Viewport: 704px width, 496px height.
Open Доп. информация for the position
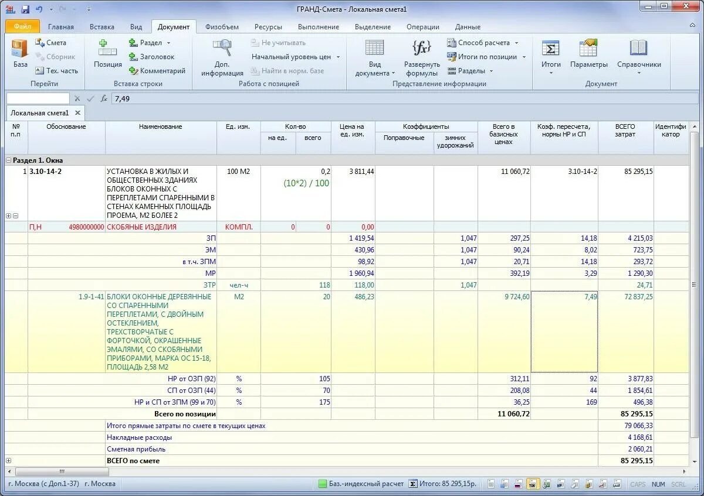(x=222, y=57)
